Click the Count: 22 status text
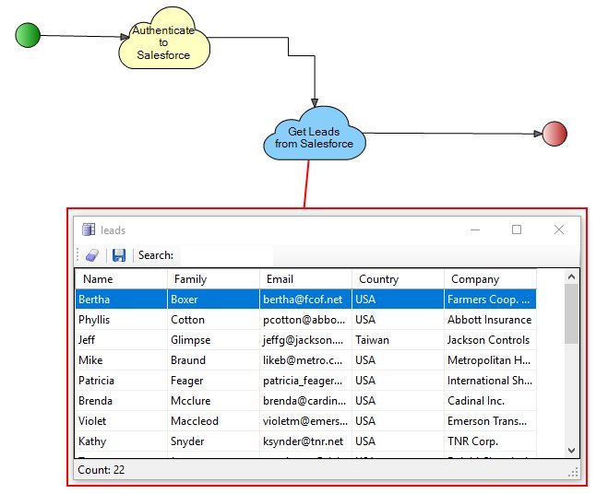Screen dimensions: 596x494 pyautogui.click(x=101, y=470)
